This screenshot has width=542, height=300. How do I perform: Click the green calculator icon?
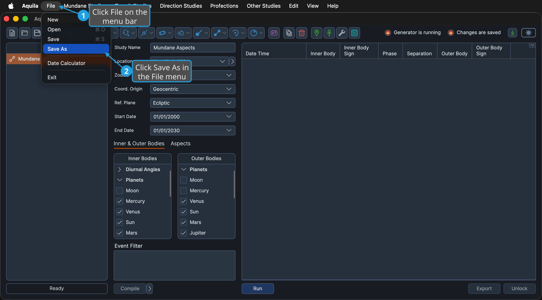354,33
